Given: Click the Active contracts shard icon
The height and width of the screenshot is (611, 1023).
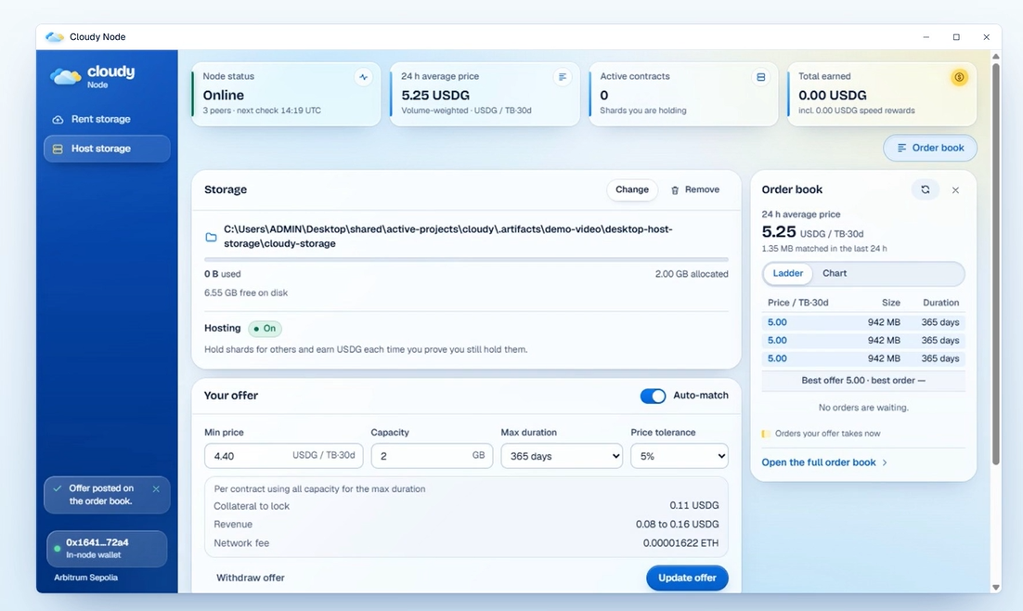Looking at the screenshot, I should point(760,77).
